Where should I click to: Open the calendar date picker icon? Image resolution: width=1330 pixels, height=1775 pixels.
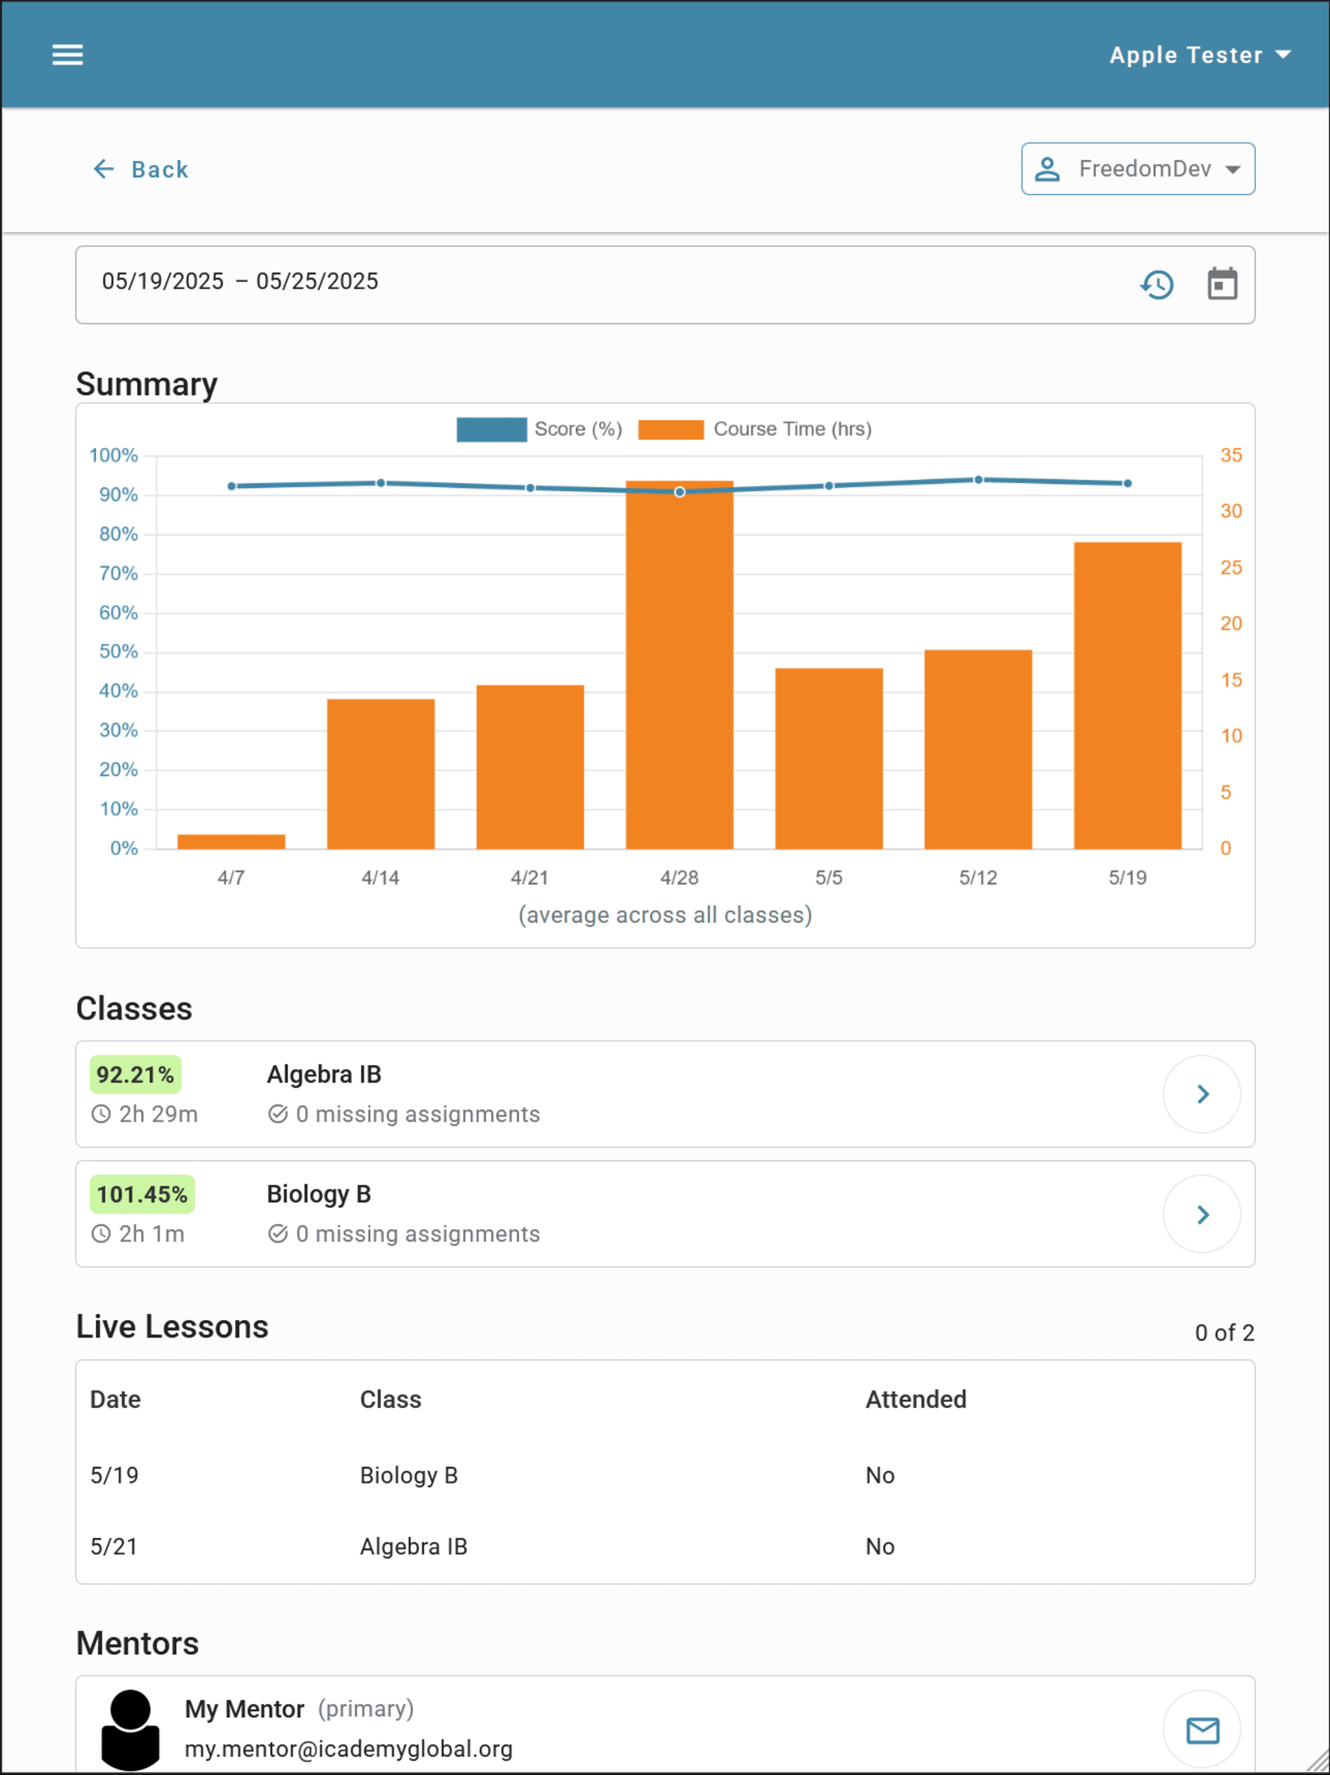[1222, 284]
